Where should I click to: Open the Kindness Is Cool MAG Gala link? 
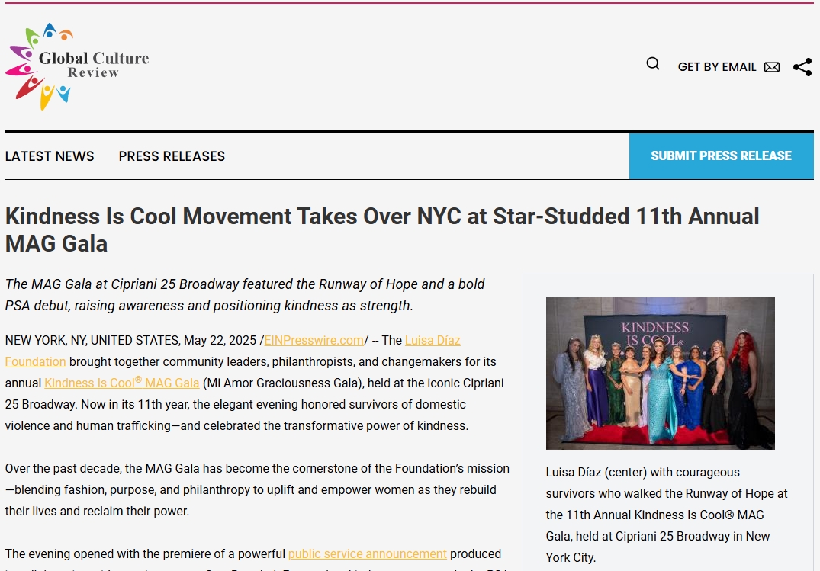[x=122, y=383]
